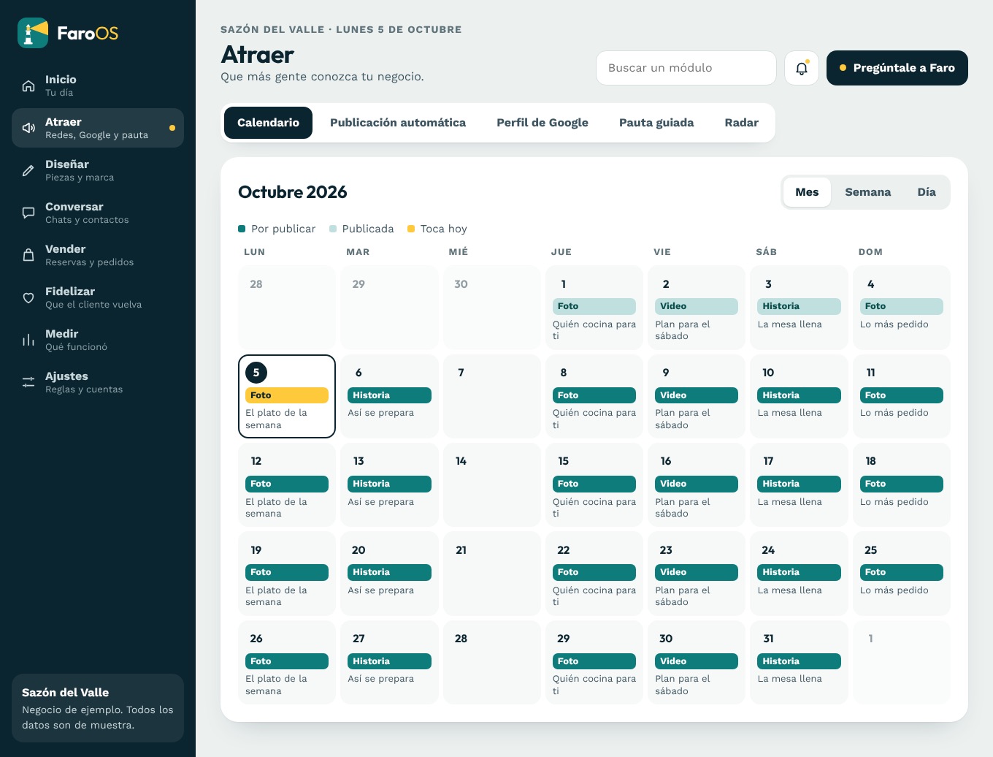Open Fidelizar via the heart icon
Viewport: 993px width, 757px height.
pyautogui.click(x=28, y=297)
